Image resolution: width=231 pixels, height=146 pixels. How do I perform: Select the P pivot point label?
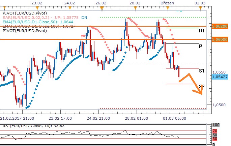(200, 47)
